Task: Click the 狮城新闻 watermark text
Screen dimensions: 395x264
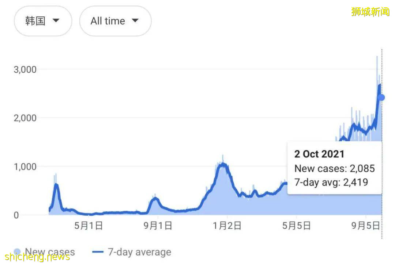Action: (370, 12)
